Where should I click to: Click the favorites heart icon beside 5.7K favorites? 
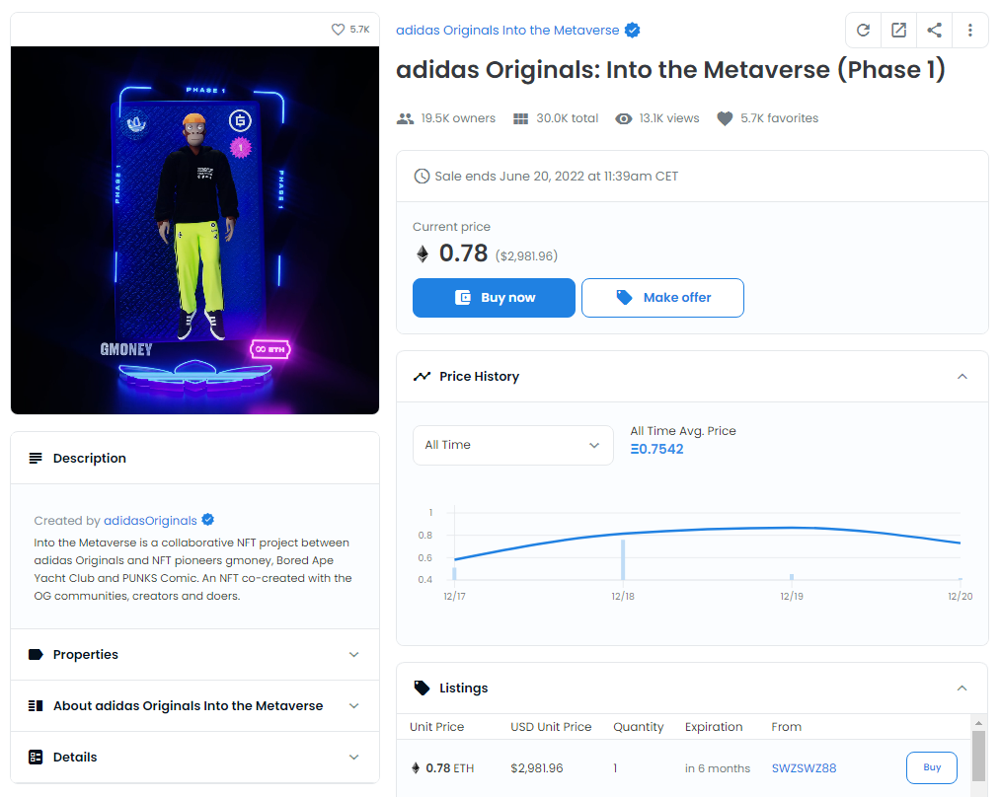click(725, 118)
